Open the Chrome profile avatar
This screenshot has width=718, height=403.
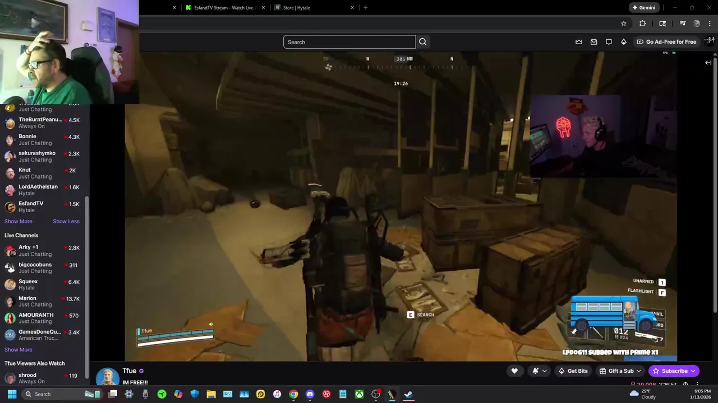point(697,24)
